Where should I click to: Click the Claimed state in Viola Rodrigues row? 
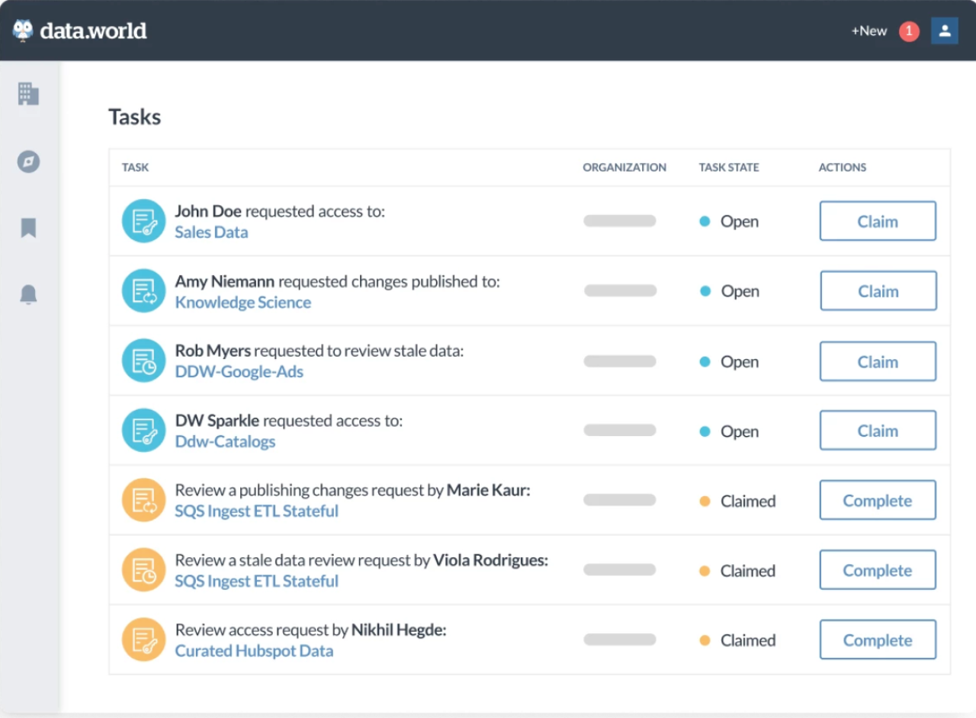[738, 571]
